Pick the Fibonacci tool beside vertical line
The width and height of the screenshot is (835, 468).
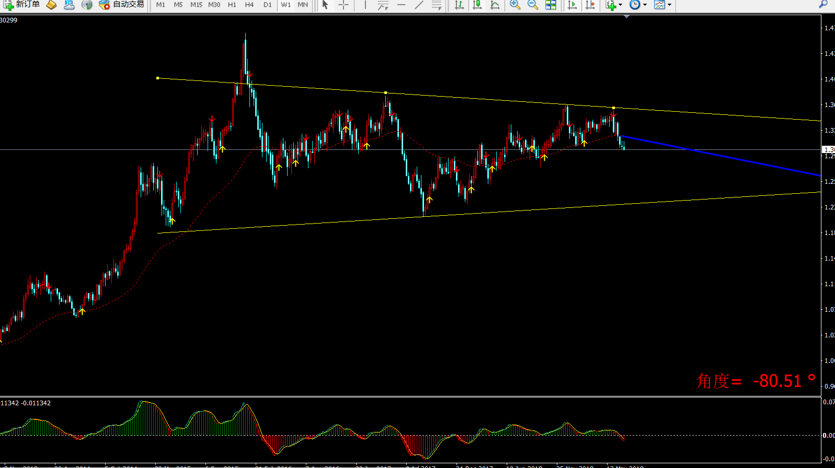(x=383, y=5)
